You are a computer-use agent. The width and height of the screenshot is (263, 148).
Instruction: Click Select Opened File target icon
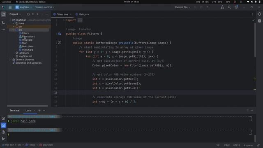[28, 14]
